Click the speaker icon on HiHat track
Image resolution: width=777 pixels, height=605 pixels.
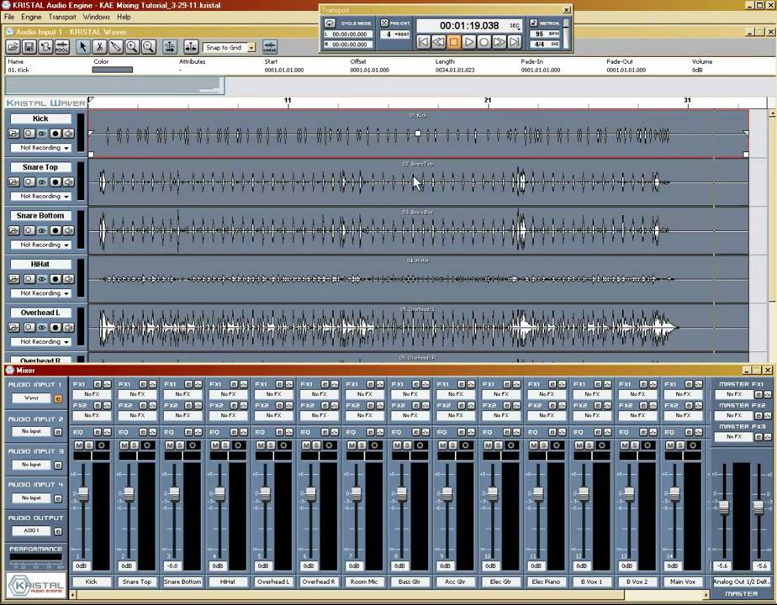click(x=68, y=279)
